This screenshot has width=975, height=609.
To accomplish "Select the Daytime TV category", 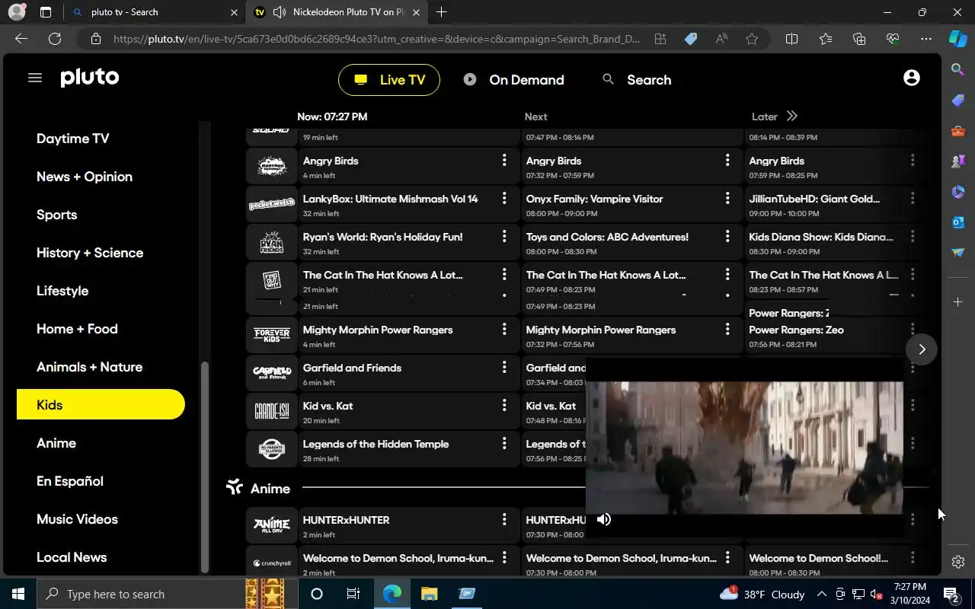I will (73, 139).
